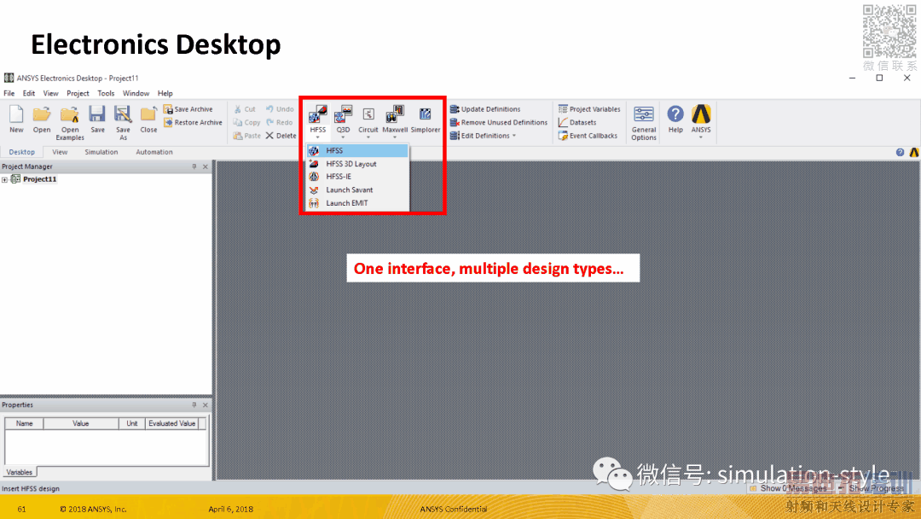Click small help icon at ribbon right

900,152
